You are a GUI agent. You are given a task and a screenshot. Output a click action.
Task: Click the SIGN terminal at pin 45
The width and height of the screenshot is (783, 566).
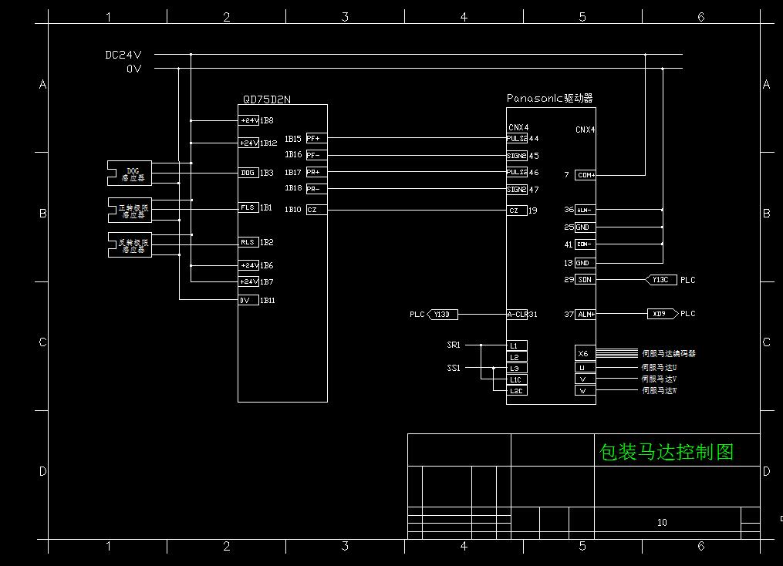point(517,156)
